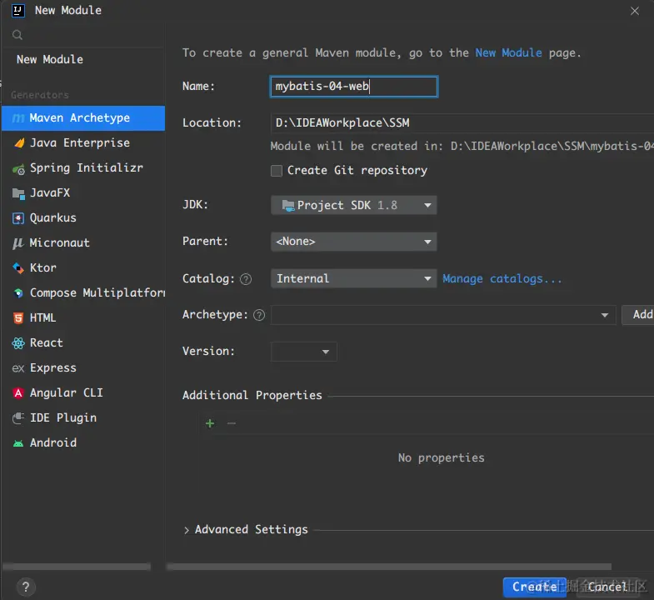Remove property with the minus icon
The image size is (654, 600).
pyautogui.click(x=232, y=423)
